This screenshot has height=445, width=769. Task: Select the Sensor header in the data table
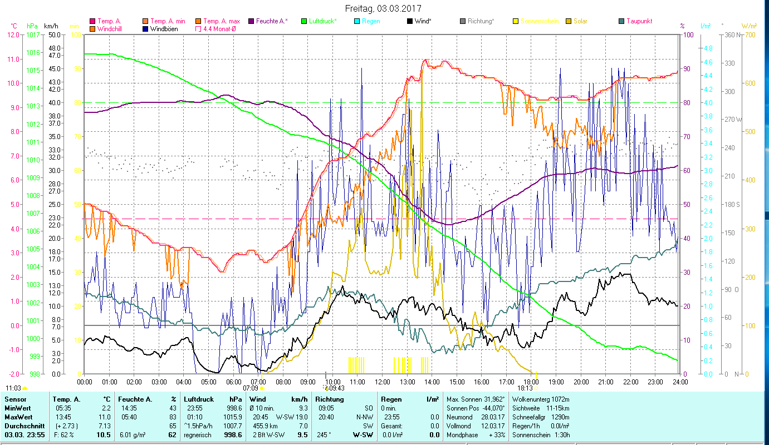(15, 399)
